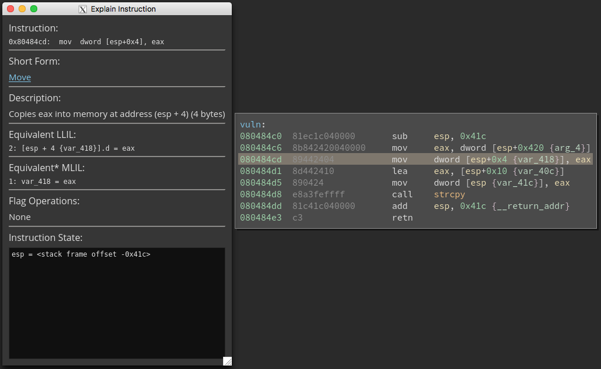Click the lea mnemonic
Viewport: 601px width, 369px height.
(400, 171)
